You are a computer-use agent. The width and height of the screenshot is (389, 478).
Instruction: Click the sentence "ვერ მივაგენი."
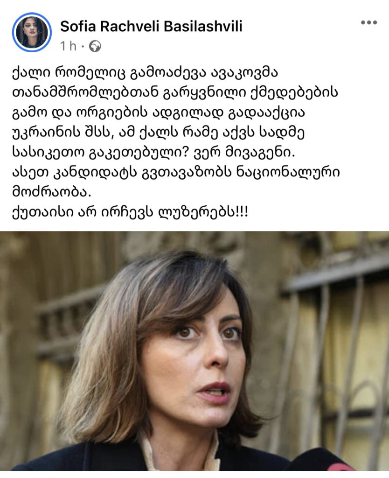pyautogui.click(x=244, y=153)
